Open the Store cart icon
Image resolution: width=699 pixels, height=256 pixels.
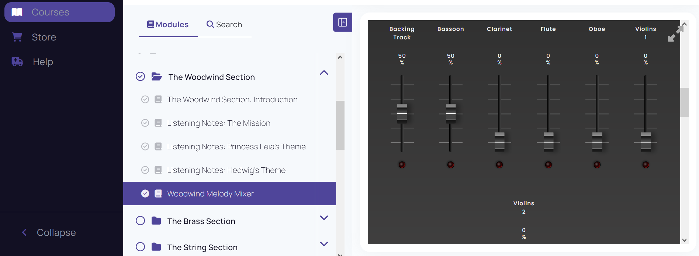tap(17, 37)
